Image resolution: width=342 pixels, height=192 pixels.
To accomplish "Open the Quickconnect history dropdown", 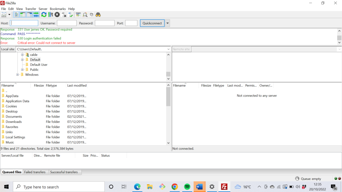I will (x=168, y=23).
